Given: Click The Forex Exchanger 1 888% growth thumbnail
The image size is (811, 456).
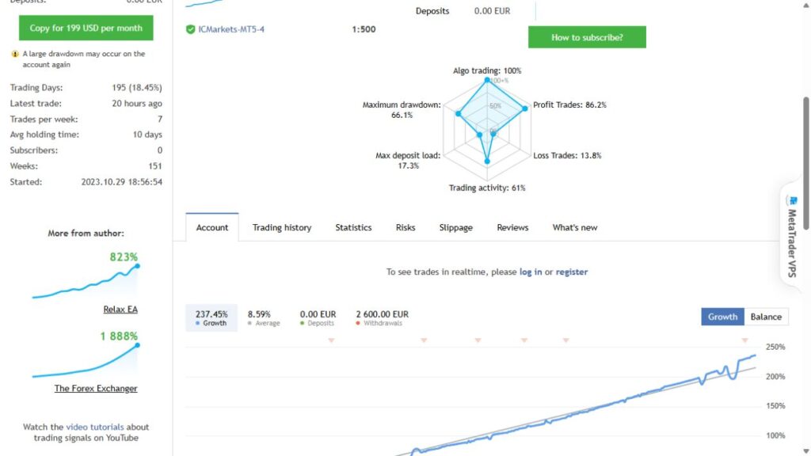Looking at the screenshot, I should click(x=86, y=355).
